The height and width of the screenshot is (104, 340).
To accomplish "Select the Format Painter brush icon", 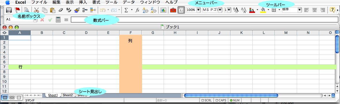I will pos(77,10).
